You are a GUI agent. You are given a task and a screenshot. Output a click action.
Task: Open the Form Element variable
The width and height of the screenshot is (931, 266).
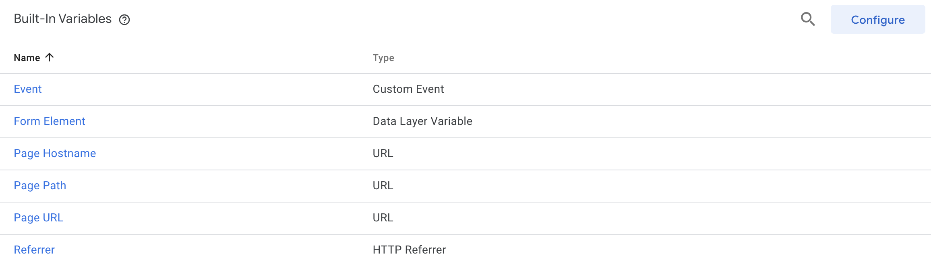tap(50, 121)
